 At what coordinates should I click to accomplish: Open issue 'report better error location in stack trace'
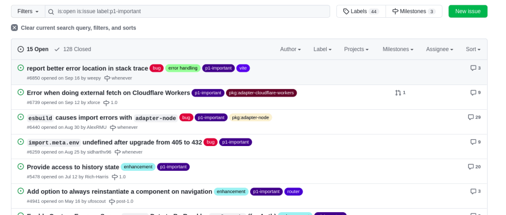[x=87, y=68]
